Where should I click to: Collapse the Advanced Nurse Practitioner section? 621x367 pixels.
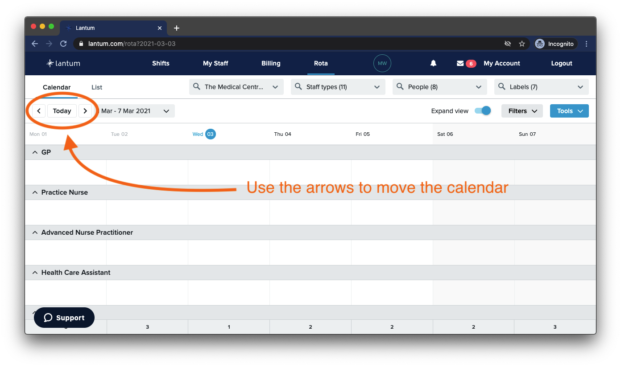pos(35,232)
